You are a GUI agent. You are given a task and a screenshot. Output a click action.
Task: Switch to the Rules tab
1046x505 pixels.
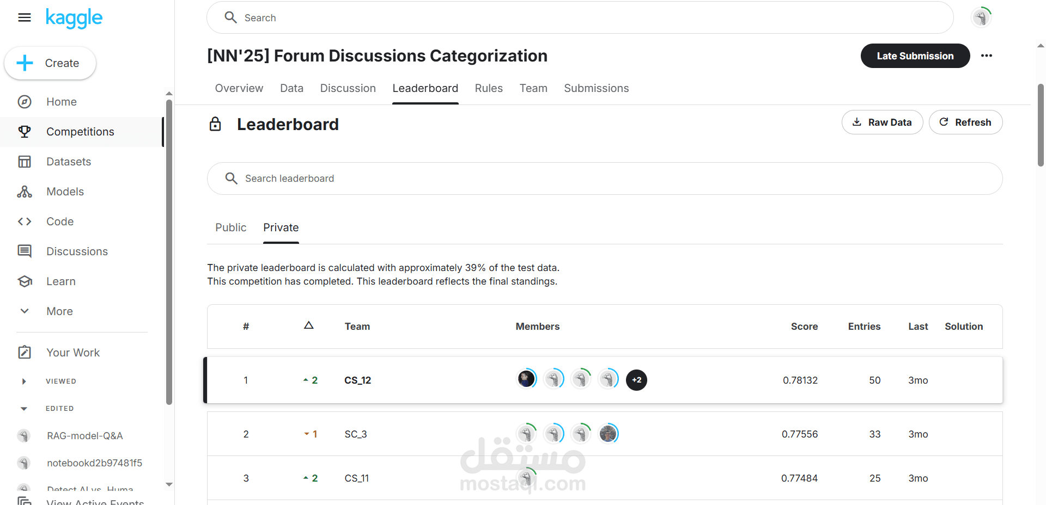pos(489,88)
